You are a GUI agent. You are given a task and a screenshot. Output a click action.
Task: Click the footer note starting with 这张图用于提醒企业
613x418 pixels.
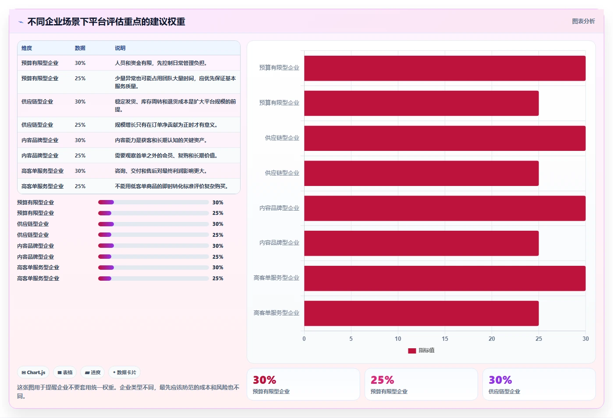tap(128, 392)
